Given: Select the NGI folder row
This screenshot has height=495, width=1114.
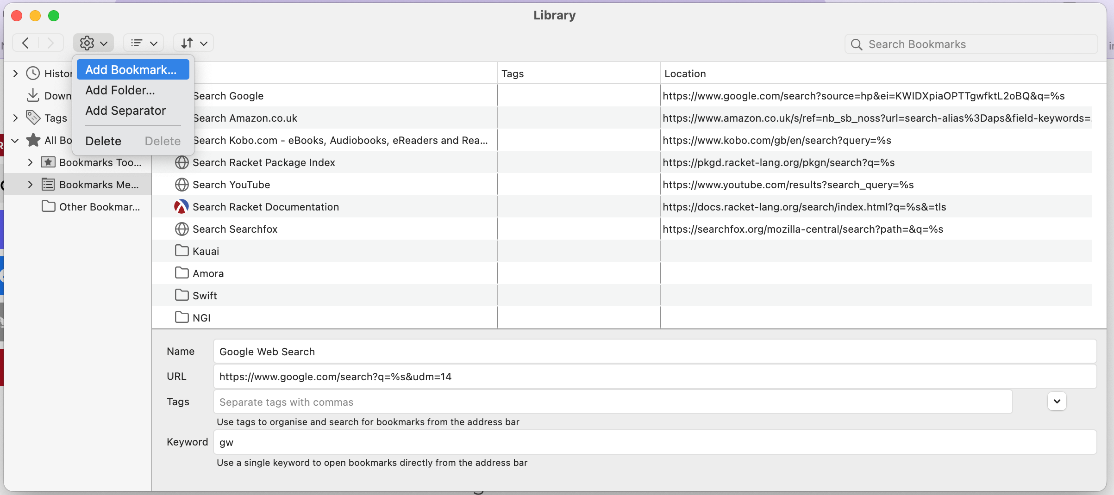Looking at the screenshot, I should tap(621, 318).
